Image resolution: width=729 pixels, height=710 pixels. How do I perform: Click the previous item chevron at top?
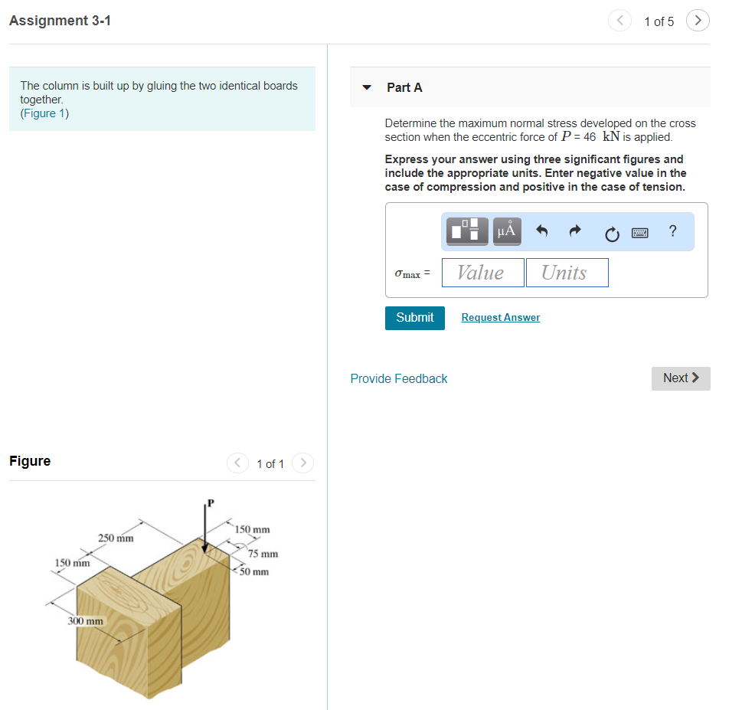619,21
